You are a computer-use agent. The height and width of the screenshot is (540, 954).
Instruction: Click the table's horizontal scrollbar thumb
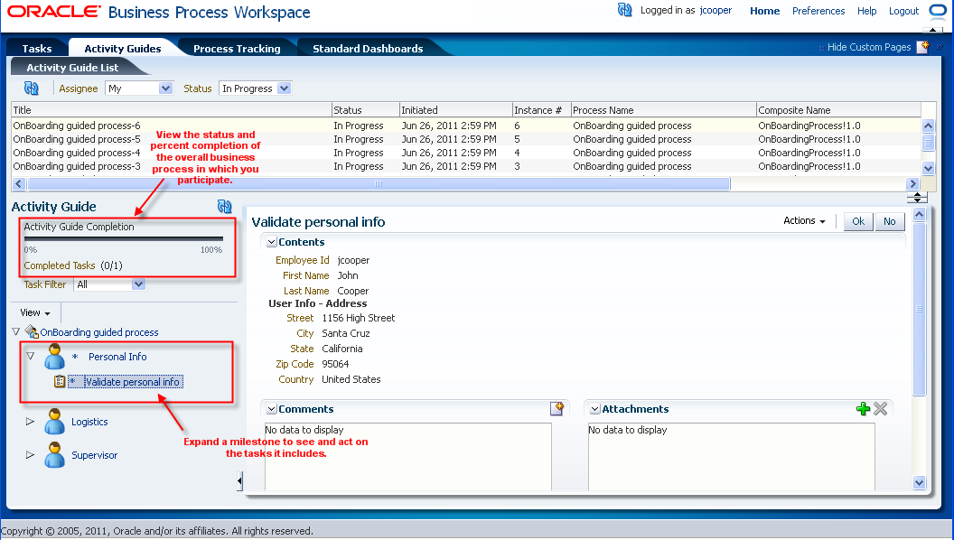[x=379, y=183]
